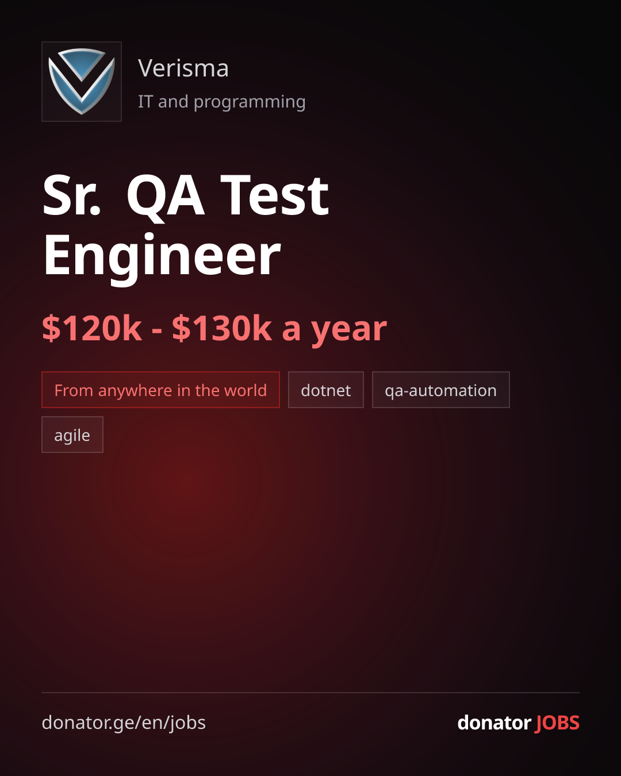Select the agile tag
621x776 pixels.
[72, 435]
